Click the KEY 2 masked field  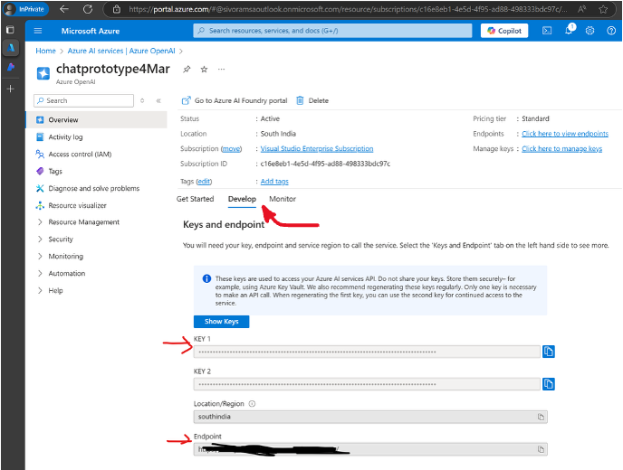(367, 384)
